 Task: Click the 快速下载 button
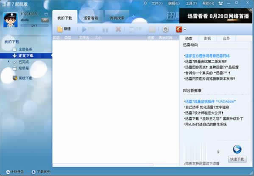coord(237,159)
